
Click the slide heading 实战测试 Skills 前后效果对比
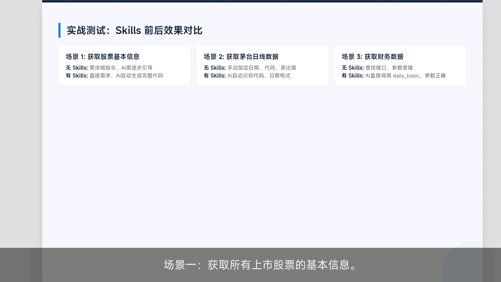click(134, 31)
